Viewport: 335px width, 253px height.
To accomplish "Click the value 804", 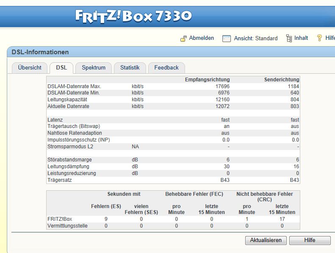I will click(295, 100).
